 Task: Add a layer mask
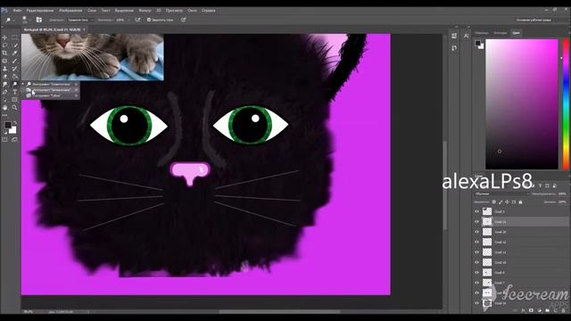pyautogui.click(x=531, y=310)
